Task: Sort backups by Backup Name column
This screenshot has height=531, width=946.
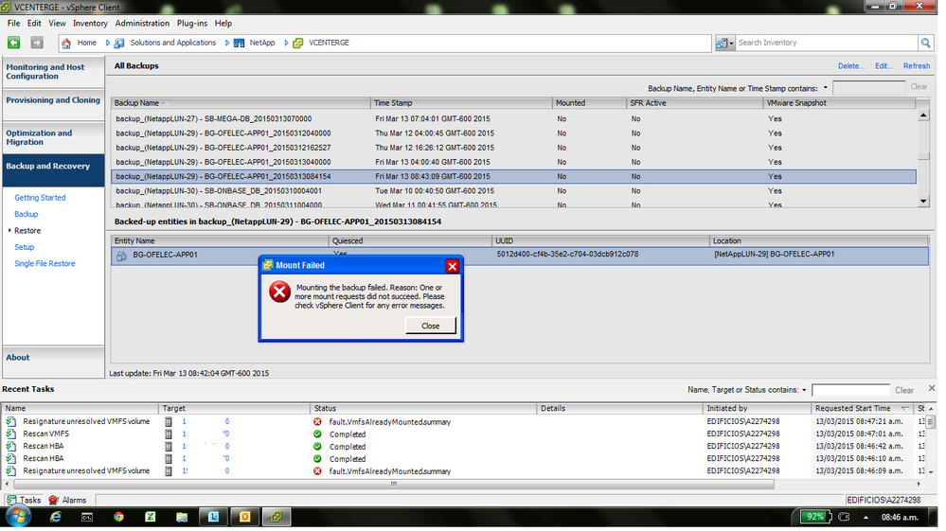Action: tap(241, 104)
